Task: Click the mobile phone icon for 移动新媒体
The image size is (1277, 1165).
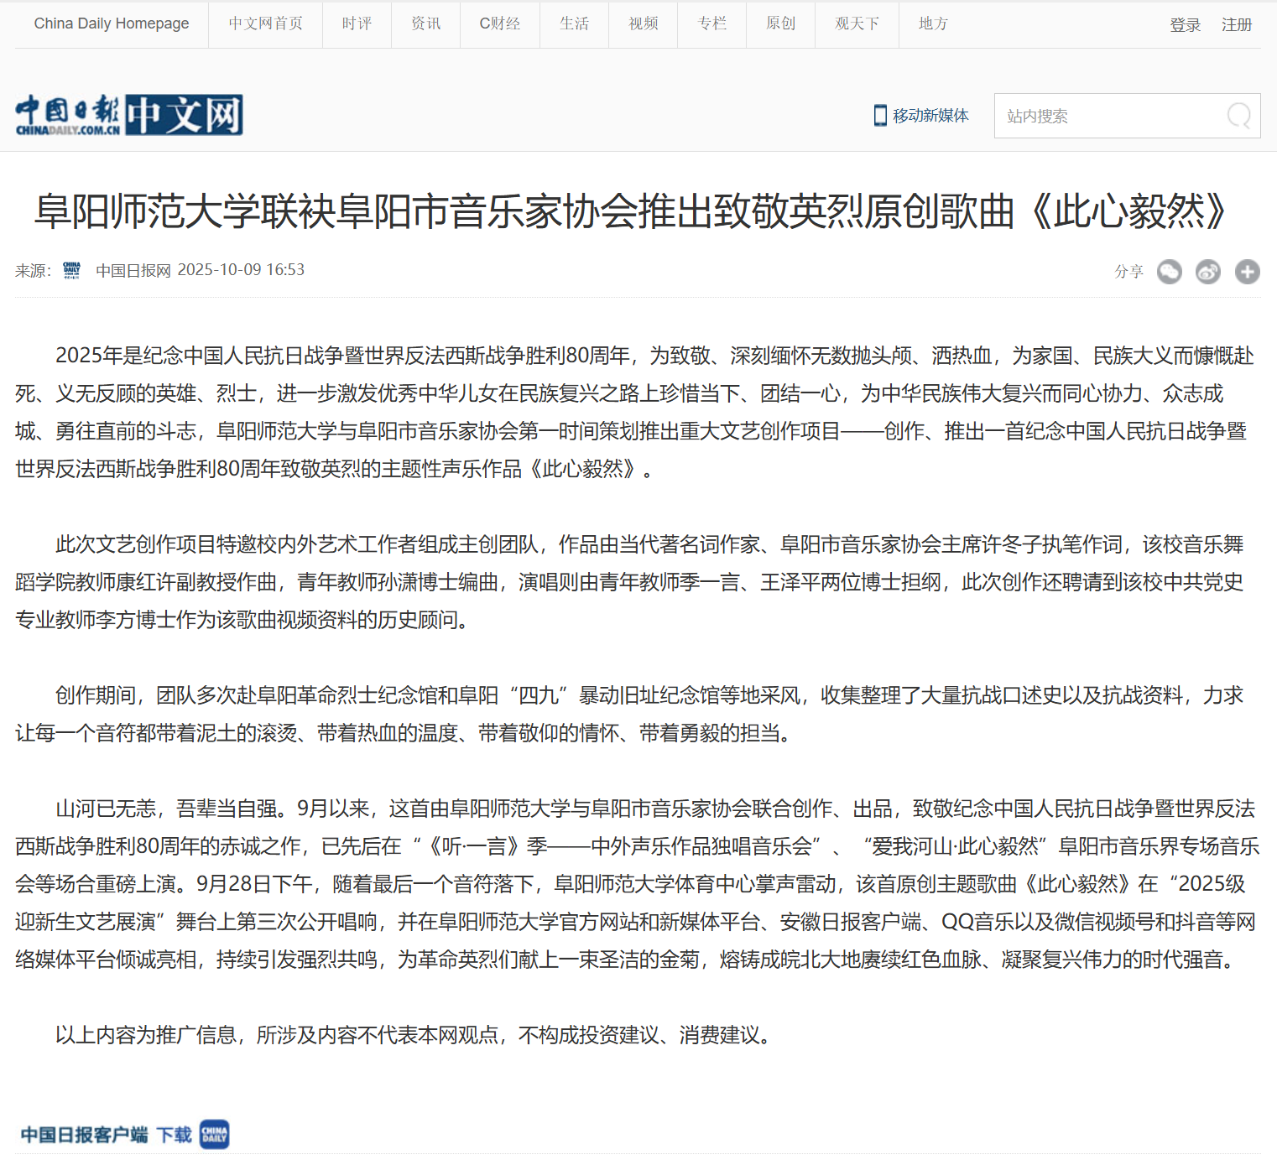Action: pyautogui.click(x=879, y=116)
